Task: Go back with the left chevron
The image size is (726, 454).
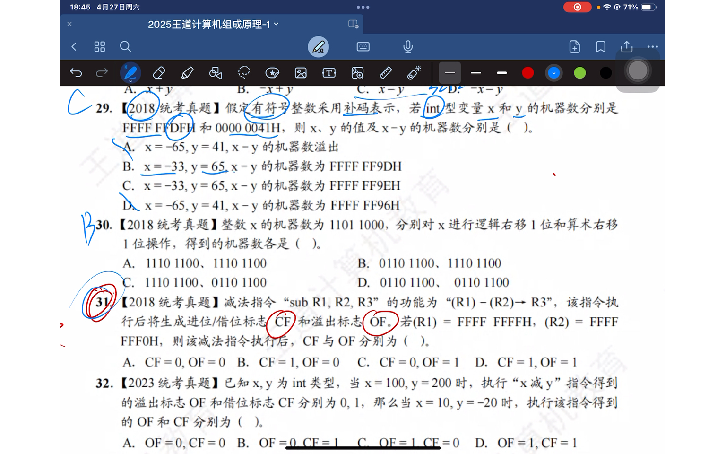Action: coord(74,46)
